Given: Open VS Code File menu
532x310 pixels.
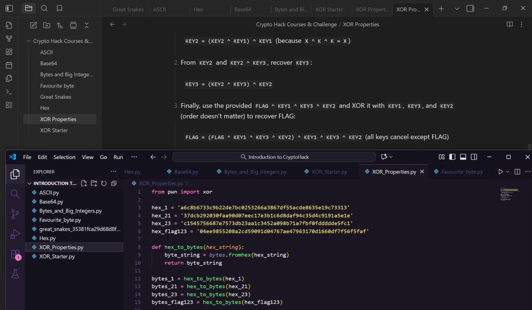Looking at the screenshot, I should [27, 157].
